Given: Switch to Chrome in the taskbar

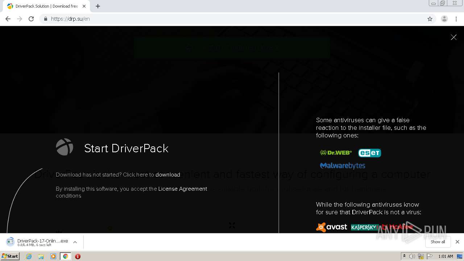Looking at the screenshot, I should click(x=65, y=256).
